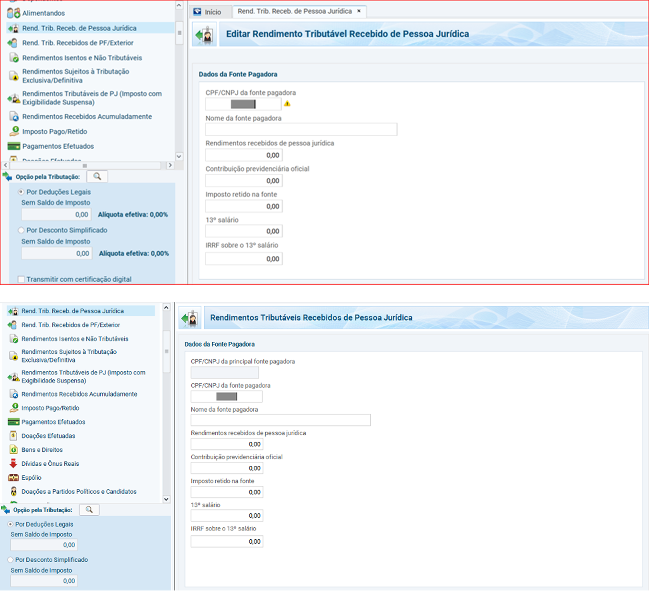Click Rendimentos recebidos de pessoa jurídica field, lower form
The height and width of the screenshot is (591, 649).
pos(227,444)
